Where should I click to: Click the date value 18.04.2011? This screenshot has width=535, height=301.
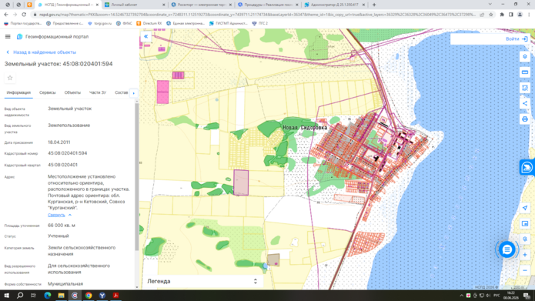tap(59, 142)
